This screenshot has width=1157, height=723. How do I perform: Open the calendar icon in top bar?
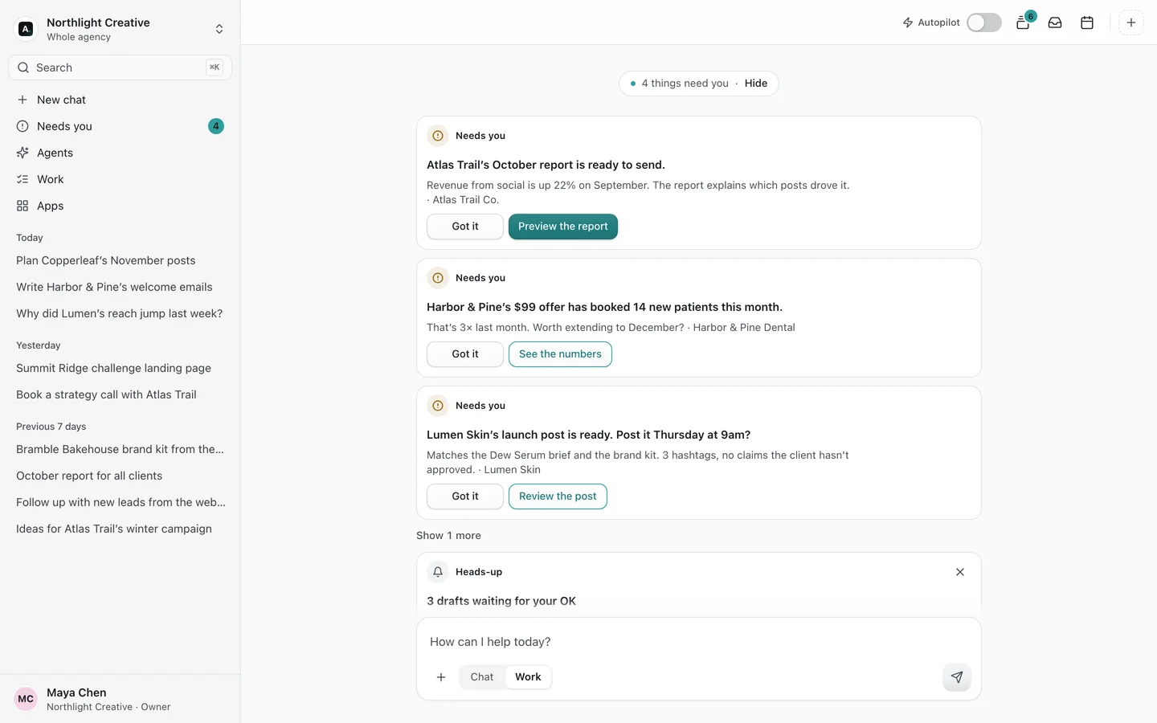pos(1087,22)
